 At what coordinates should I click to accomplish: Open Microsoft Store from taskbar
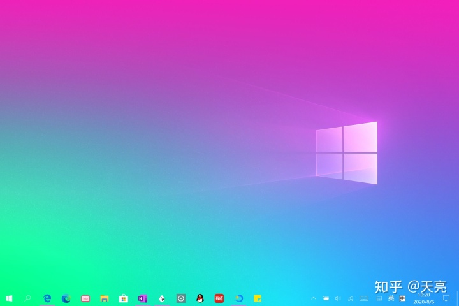(x=124, y=298)
